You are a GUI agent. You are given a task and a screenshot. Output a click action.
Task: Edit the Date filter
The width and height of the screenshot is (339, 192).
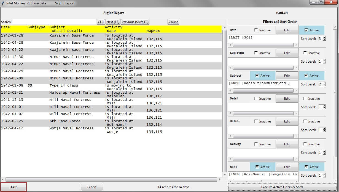tap(287, 30)
